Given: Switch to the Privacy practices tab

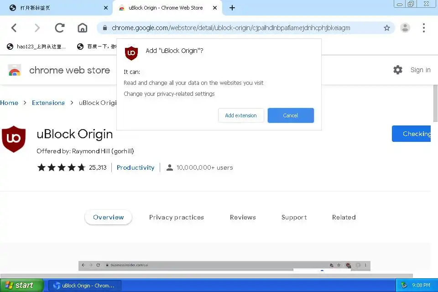Looking at the screenshot, I should 177,217.
